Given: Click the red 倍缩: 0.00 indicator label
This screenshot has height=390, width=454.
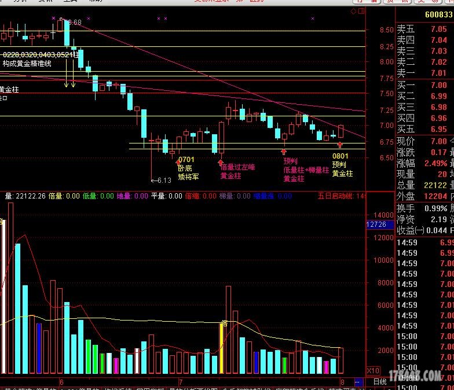Looking at the screenshot, I should coord(200,196).
